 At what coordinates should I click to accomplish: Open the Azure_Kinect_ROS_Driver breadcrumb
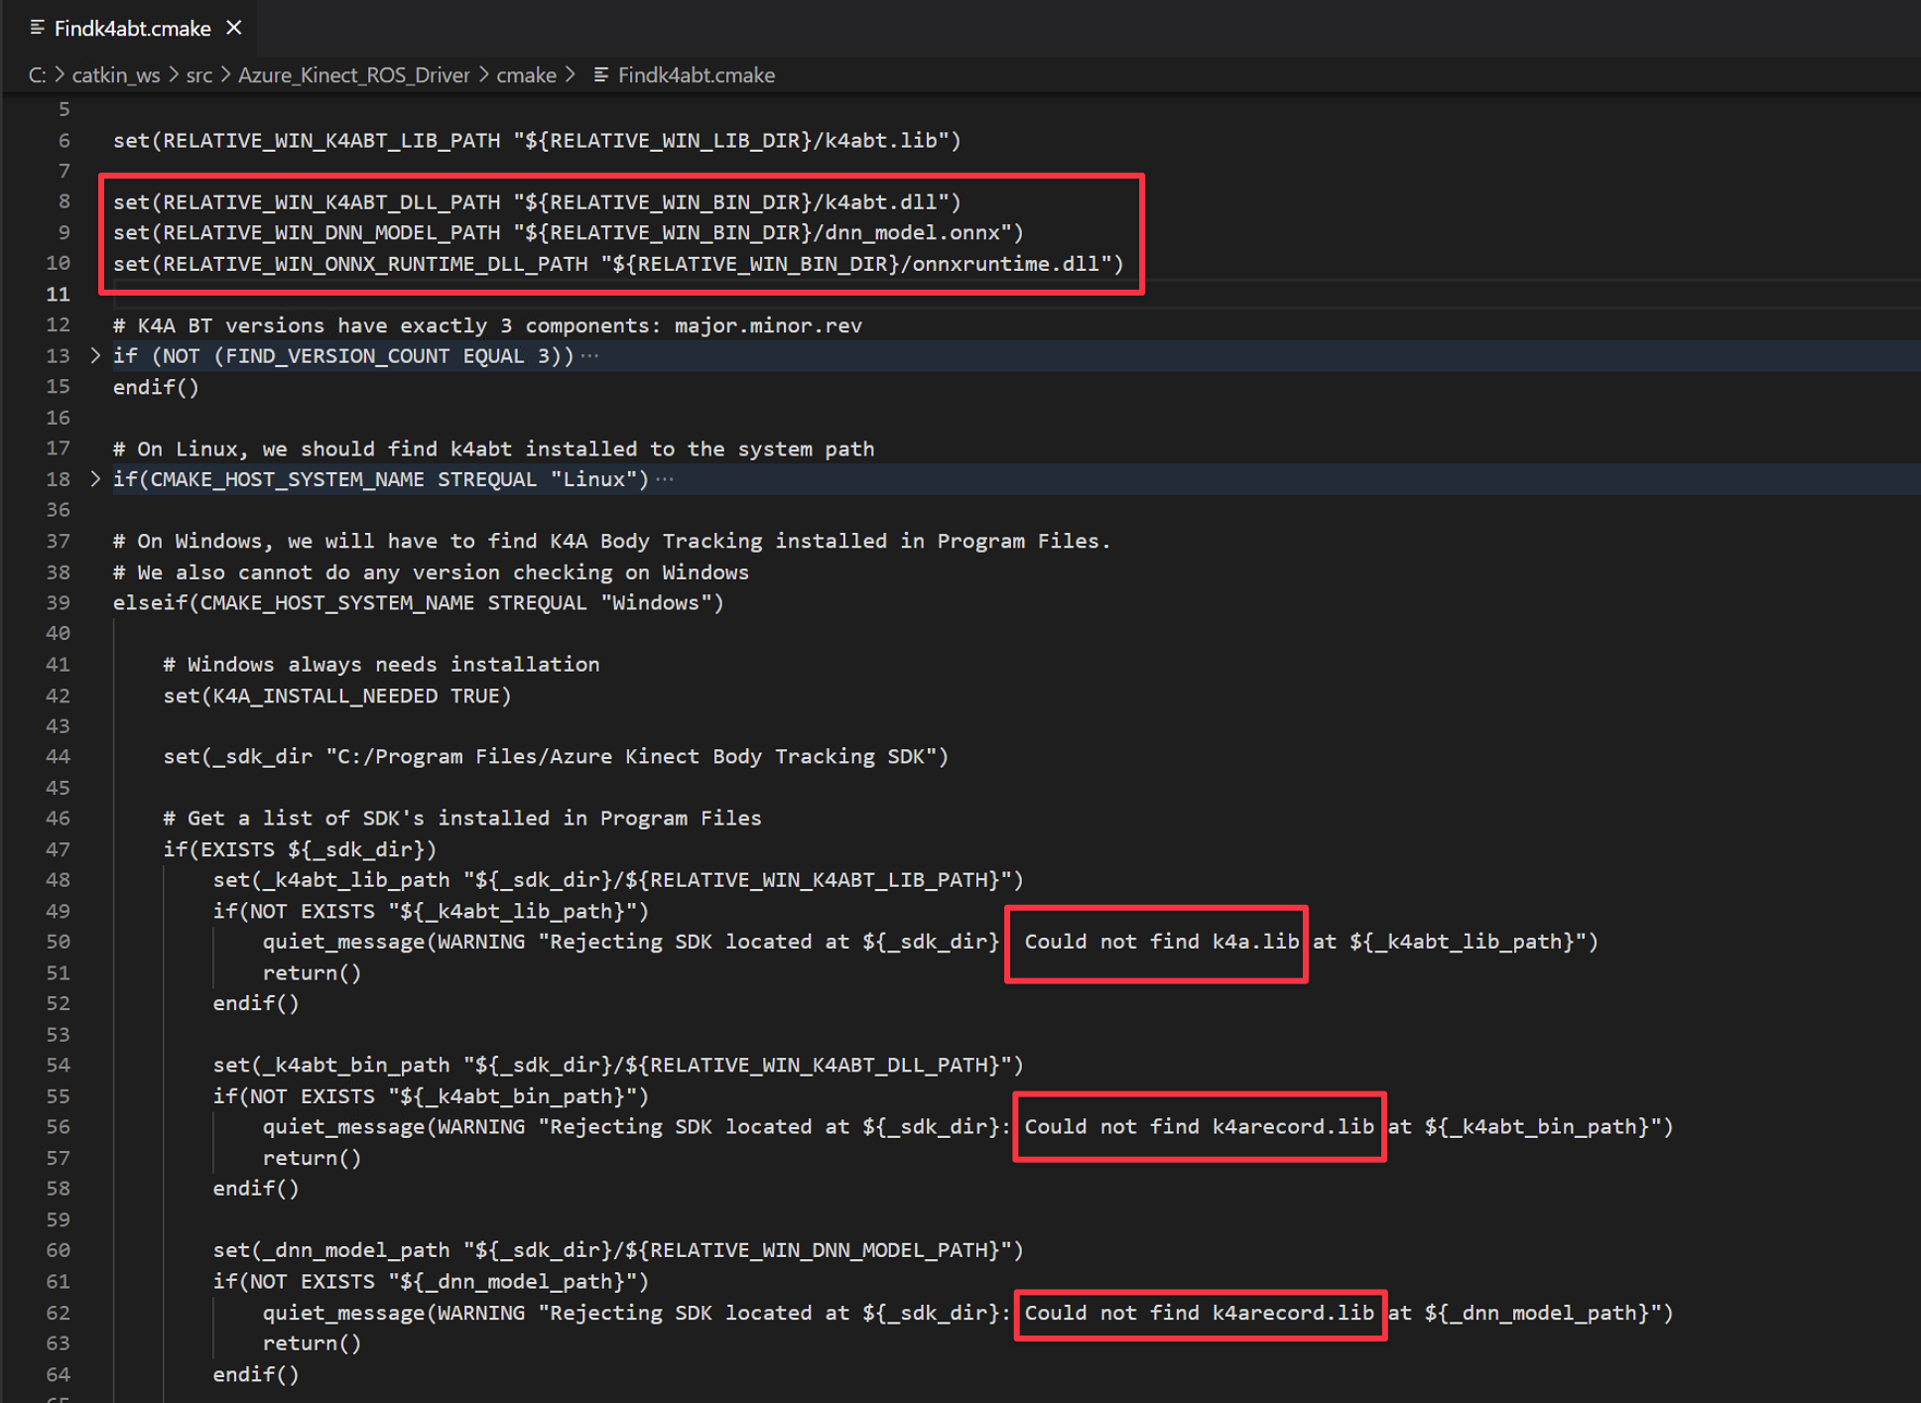[x=353, y=74]
